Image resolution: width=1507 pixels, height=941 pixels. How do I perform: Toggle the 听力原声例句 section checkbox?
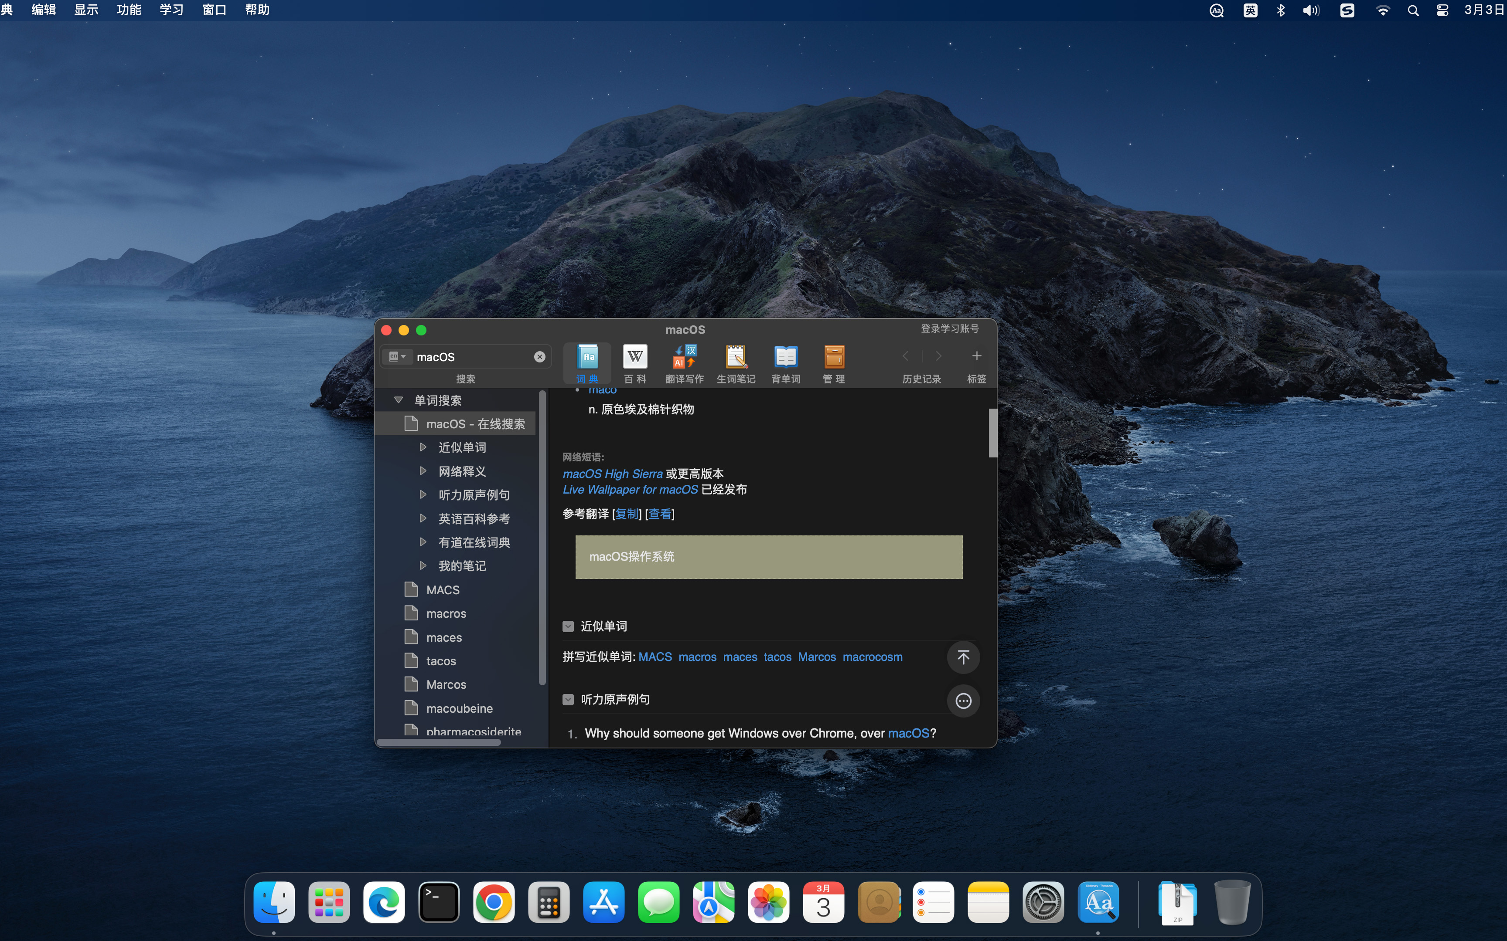coord(568,700)
